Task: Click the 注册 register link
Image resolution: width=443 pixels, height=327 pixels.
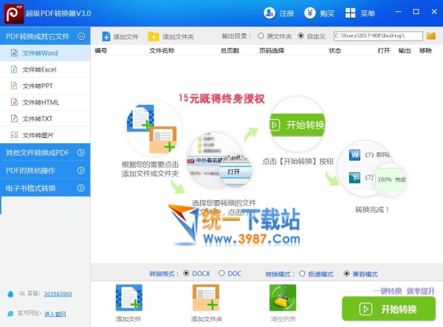Action: [x=286, y=13]
